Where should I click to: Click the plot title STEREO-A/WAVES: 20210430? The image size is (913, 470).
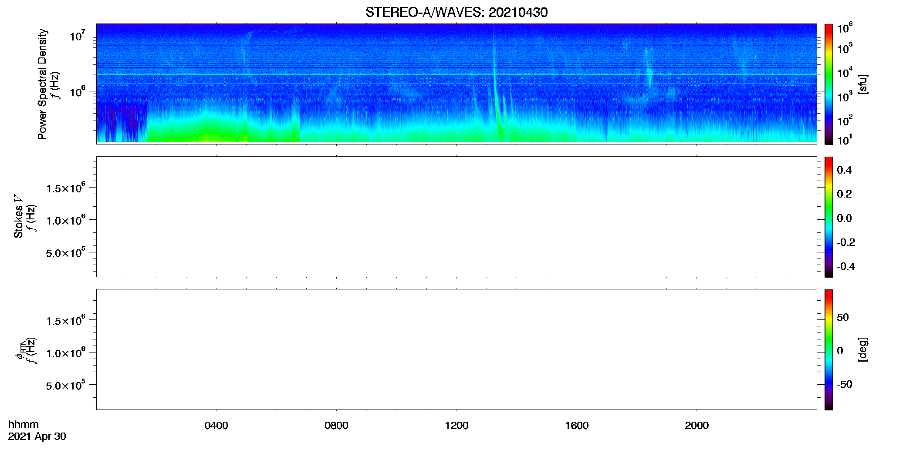tap(456, 12)
